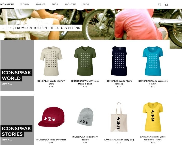Open the navy World Men's Tanktop image
This screenshot has height=145, width=182.
click(x=119, y=61)
